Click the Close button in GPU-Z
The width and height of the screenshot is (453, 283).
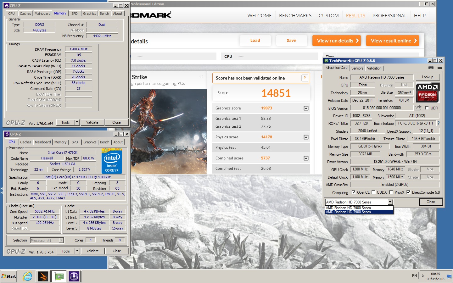click(431, 202)
